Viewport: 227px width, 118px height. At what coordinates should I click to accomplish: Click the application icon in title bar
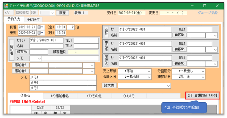pos(6,6)
